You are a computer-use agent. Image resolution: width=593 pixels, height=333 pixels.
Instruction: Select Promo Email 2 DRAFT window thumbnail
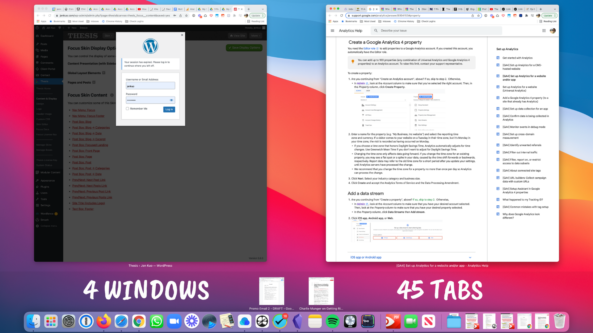(x=271, y=291)
